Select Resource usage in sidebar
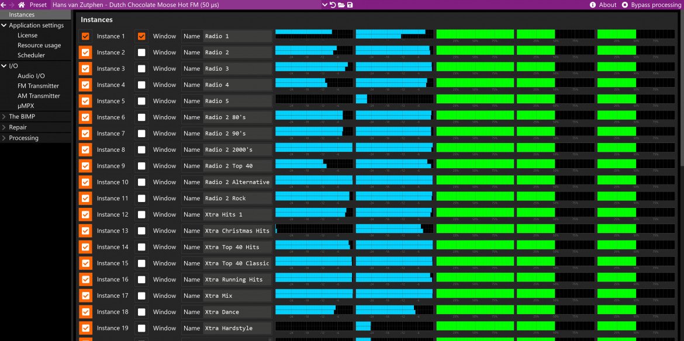This screenshot has width=684, height=341. pyautogui.click(x=39, y=46)
